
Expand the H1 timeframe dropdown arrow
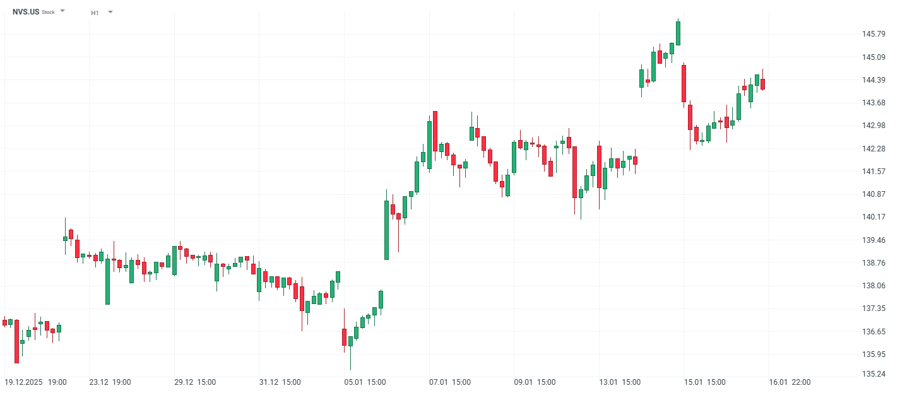pos(110,11)
